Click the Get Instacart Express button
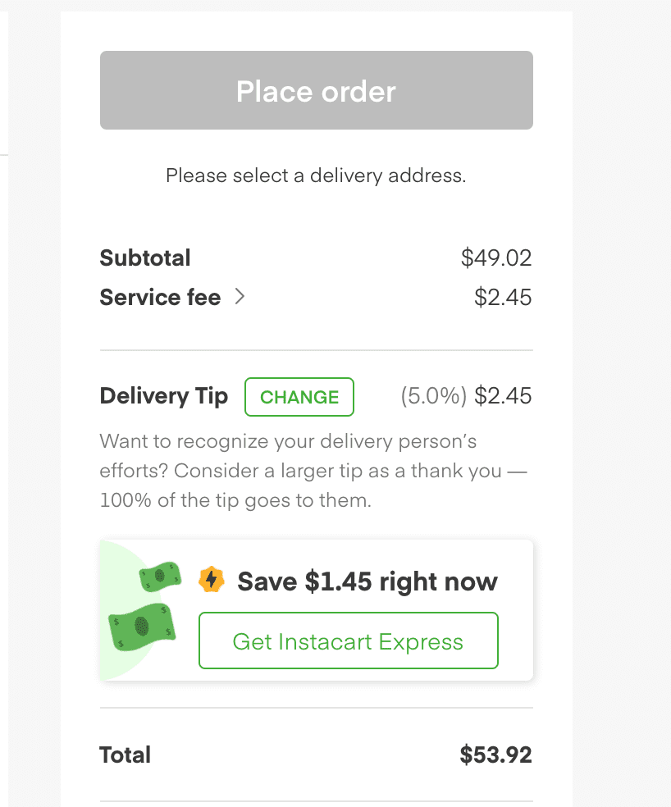The image size is (671, 807). click(349, 641)
